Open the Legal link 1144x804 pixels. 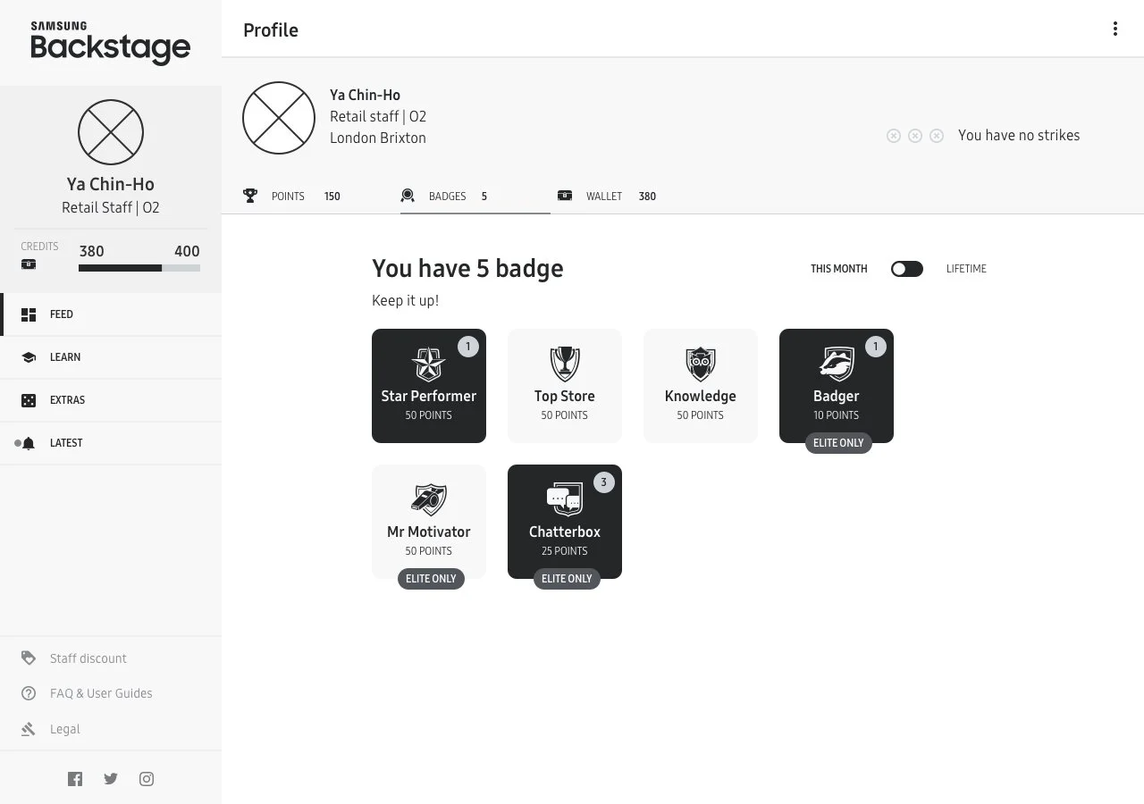point(65,729)
